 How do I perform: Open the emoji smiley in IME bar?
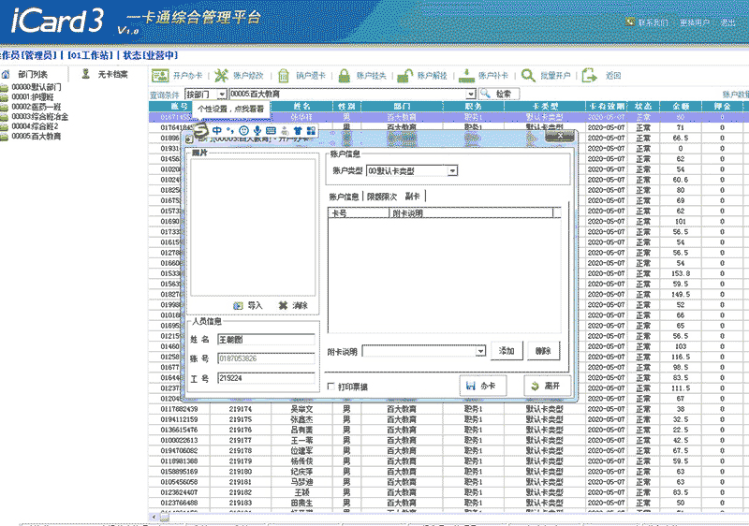coord(243,130)
